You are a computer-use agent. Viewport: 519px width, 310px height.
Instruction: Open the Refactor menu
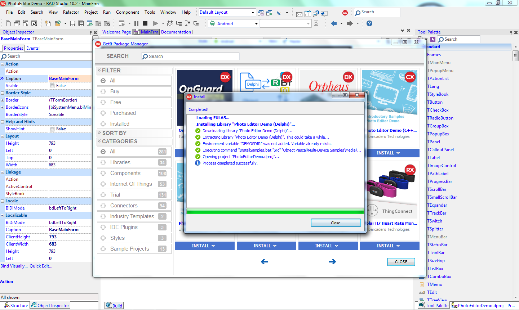click(71, 12)
